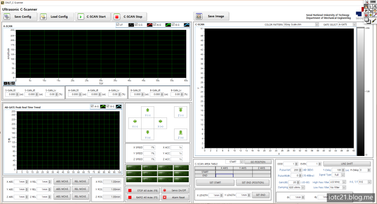Open the COLOR PATTERN dropdown
Image resolution: width=377 pixels, height=204 pixels.
(317, 24)
